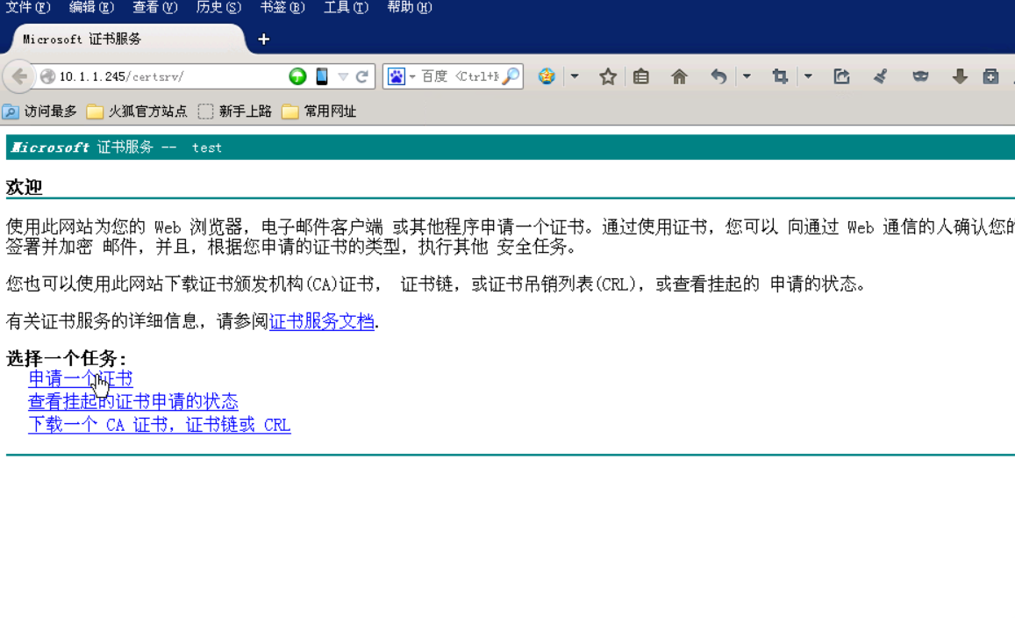Expand the screenshot tool dropdown arrow

click(x=809, y=76)
